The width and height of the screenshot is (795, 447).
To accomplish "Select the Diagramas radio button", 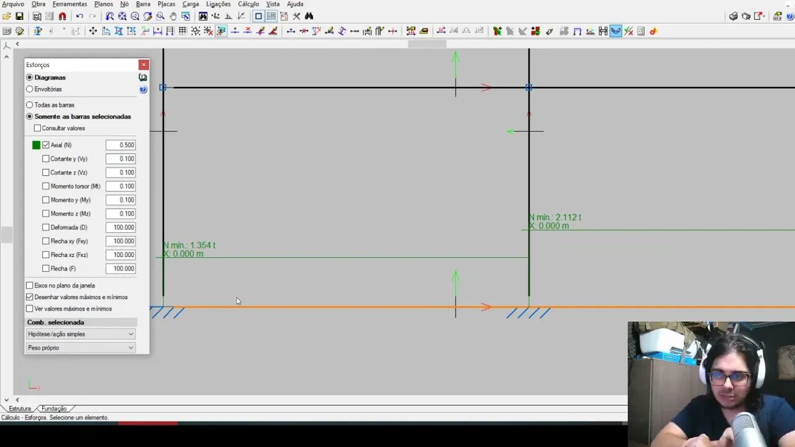I will click(x=29, y=78).
